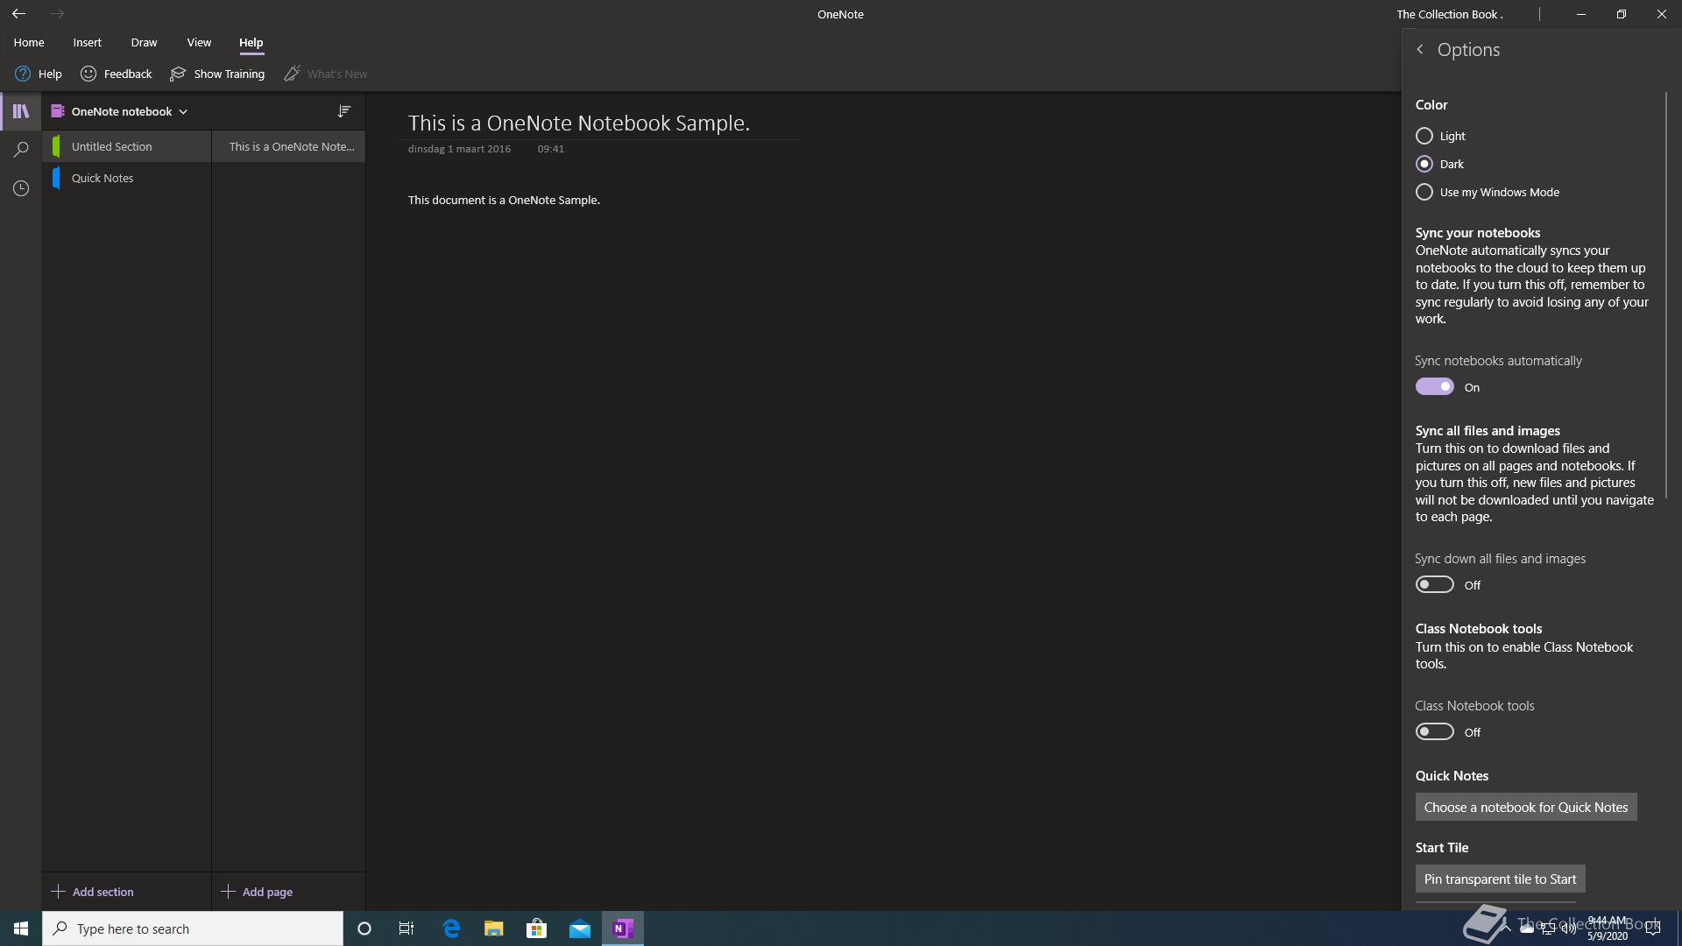Screen dimensions: 1682x946
Task: Open the Draw ribbon tab
Action: [x=144, y=42]
